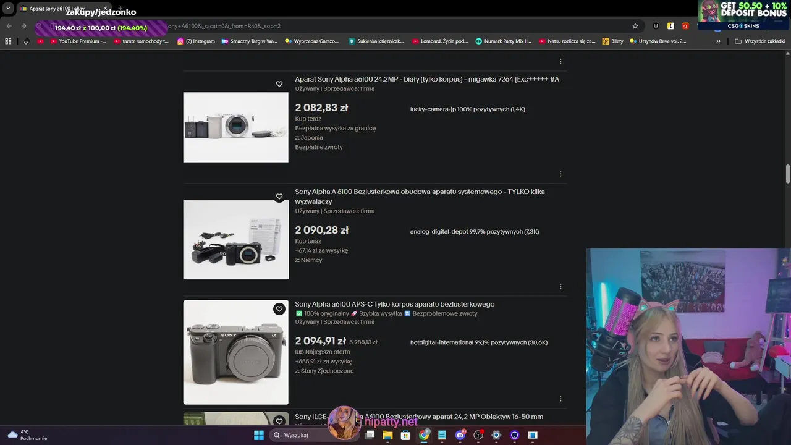This screenshot has width=791, height=445.
Task: View seller hotdigital-international 99,1% pozytywnych
Action: [479, 342]
